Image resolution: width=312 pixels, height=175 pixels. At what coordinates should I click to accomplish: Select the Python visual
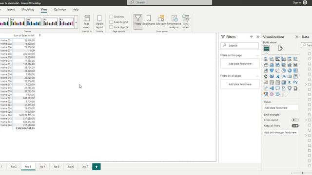click(x=295, y=83)
